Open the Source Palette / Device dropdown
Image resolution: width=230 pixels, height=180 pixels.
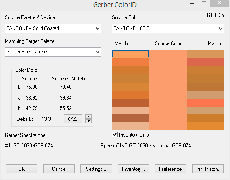click(53, 28)
